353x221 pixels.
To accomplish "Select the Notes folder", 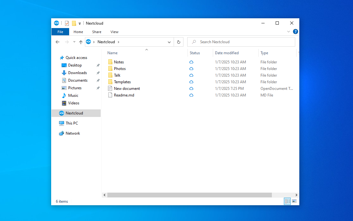I will coord(119,62).
